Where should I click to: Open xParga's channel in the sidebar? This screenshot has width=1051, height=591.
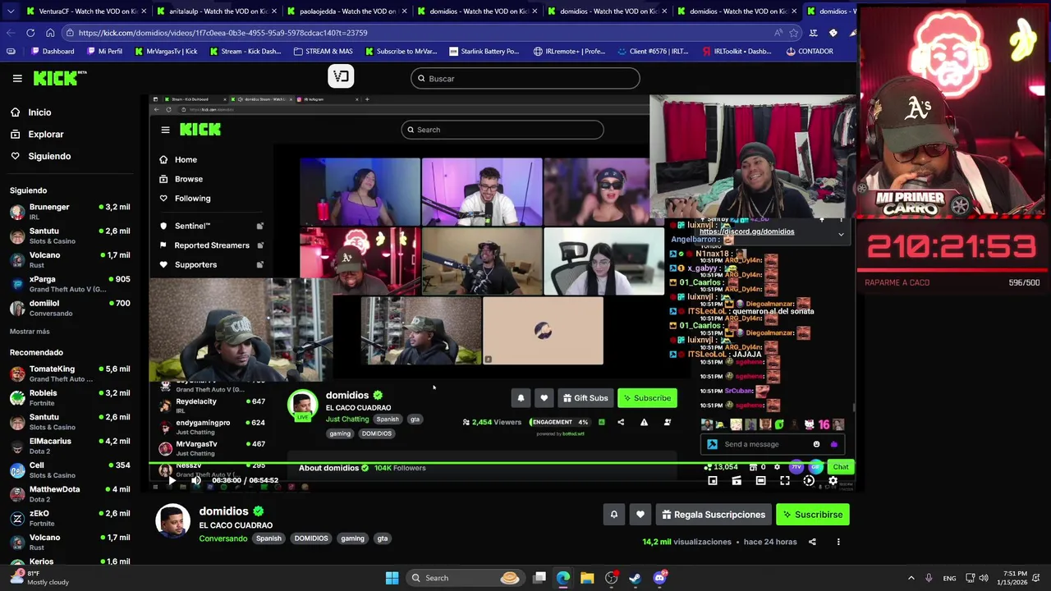tap(70, 283)
